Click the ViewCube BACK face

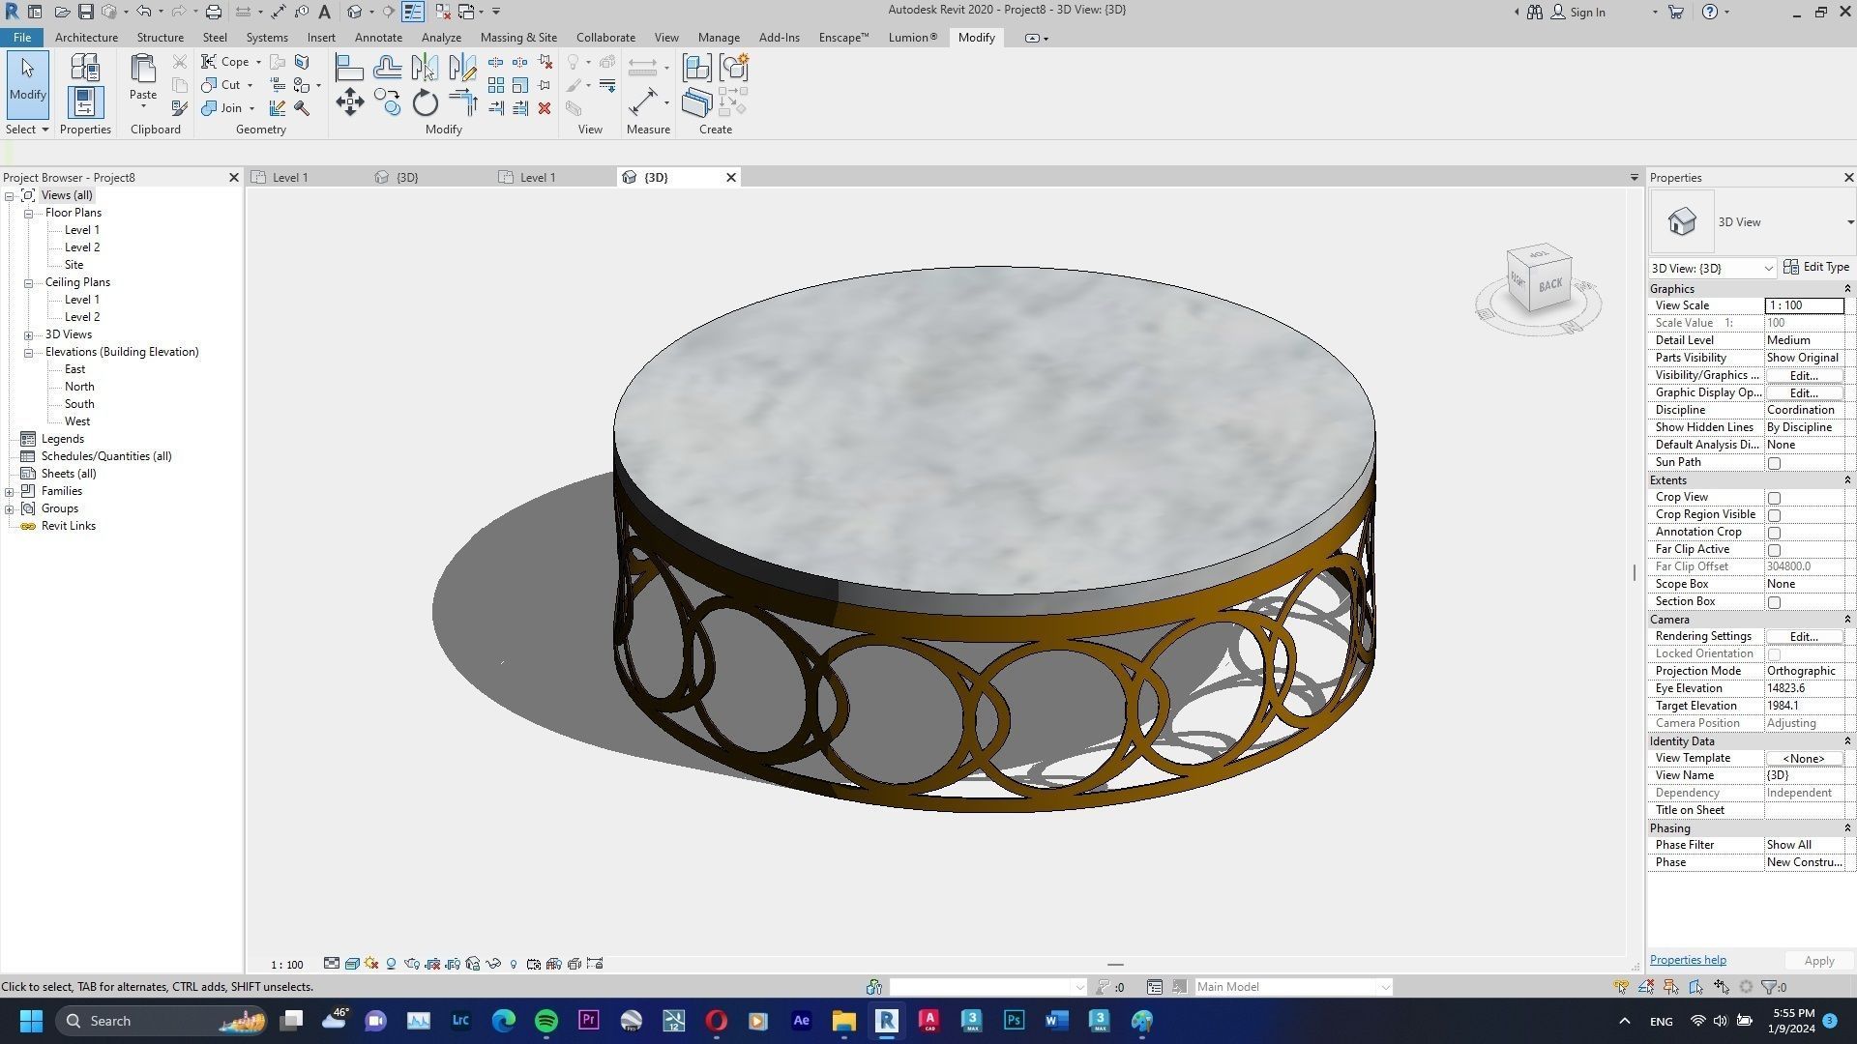tap(1550, 284)
